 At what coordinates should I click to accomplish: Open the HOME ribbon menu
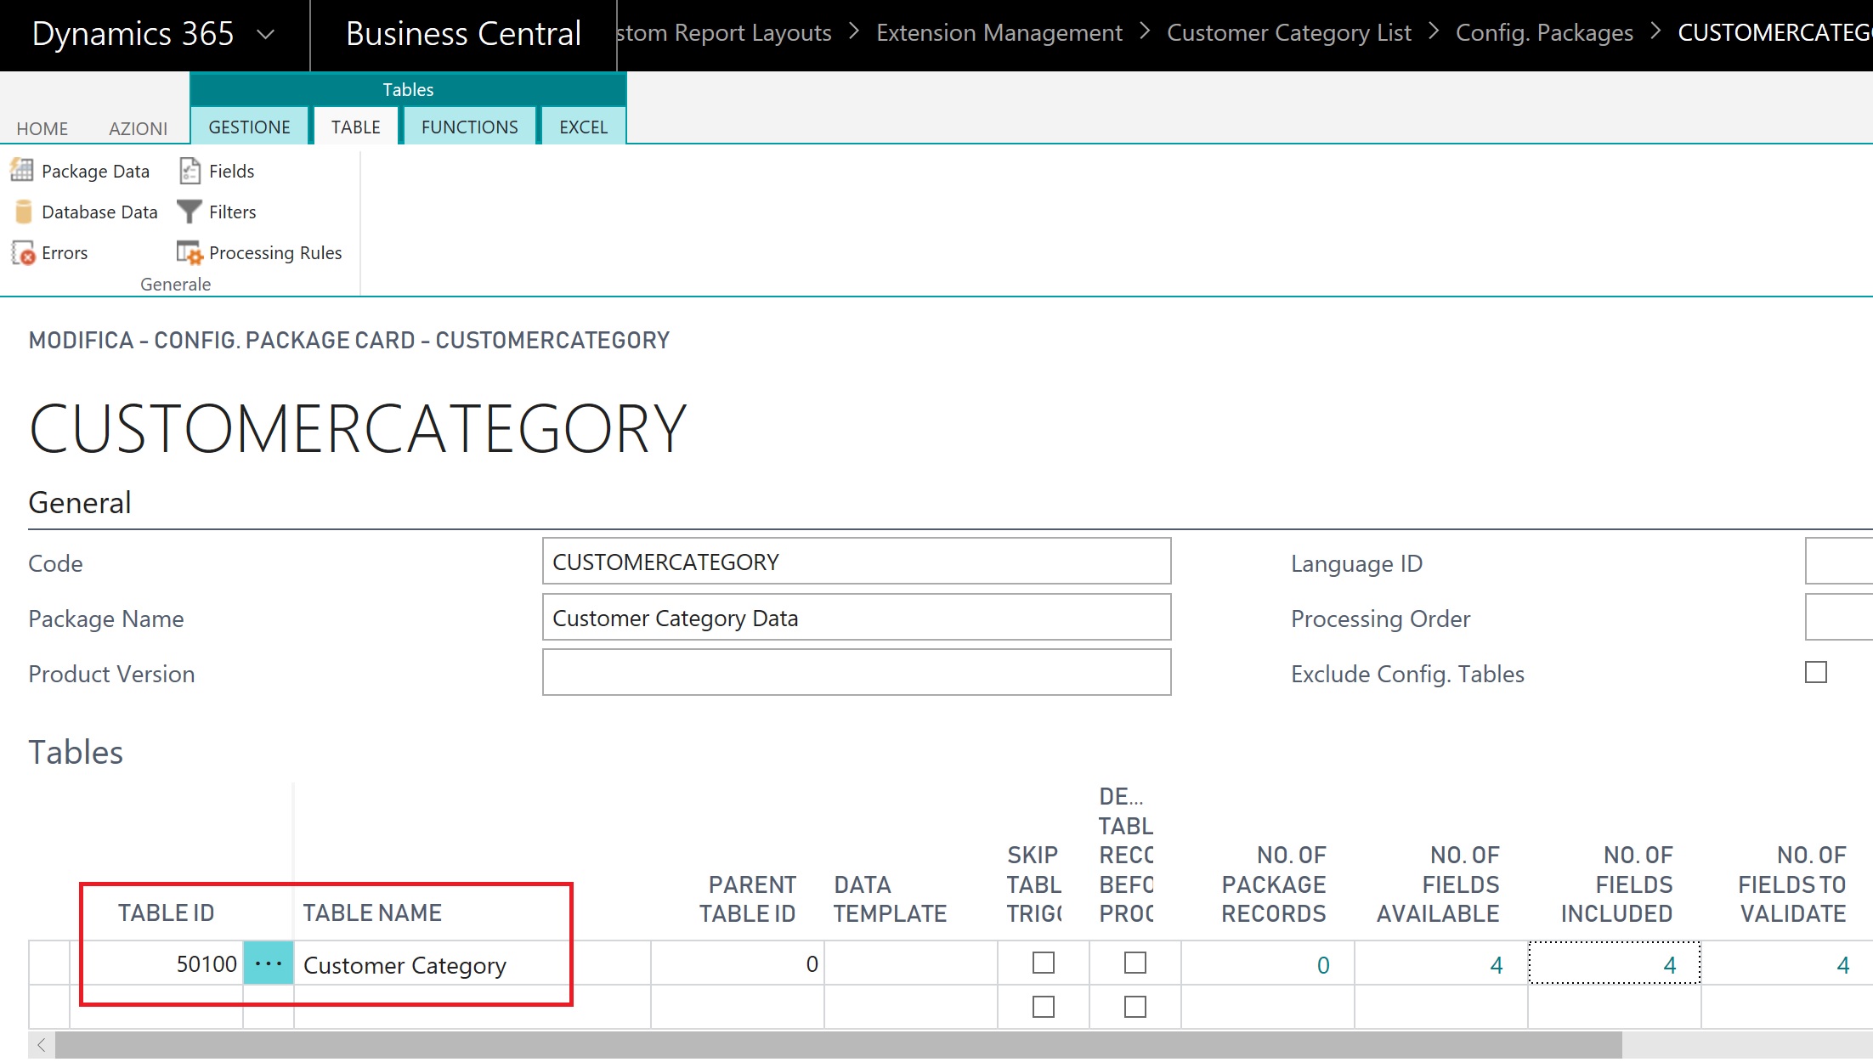click(x=42, y=128)
